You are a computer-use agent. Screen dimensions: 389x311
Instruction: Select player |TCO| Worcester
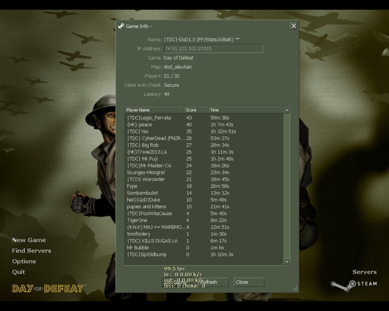(204, 179)
